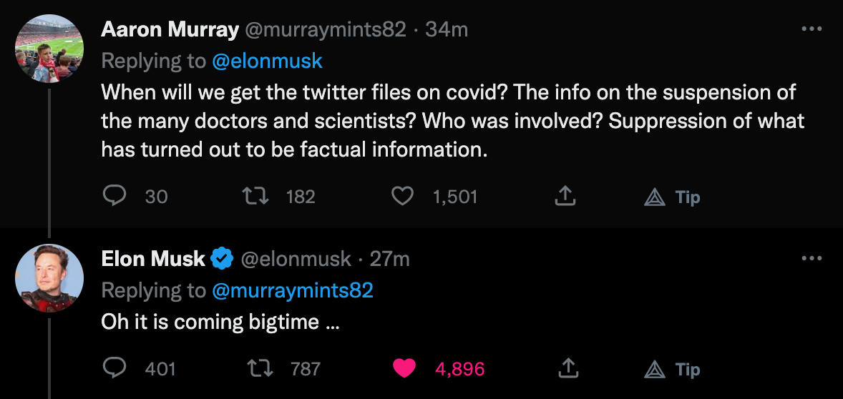This screenshot has width=843, height=399.
Task: Open more options on Aaron Murray's tweet
Action: (x=812, y=29)
